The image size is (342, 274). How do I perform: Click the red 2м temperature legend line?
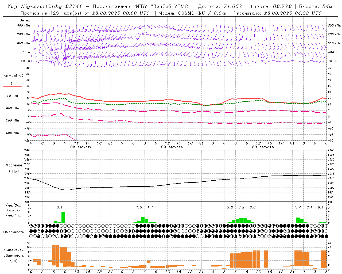12,86
